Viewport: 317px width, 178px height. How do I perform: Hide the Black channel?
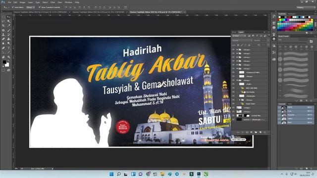coord(279,123)
